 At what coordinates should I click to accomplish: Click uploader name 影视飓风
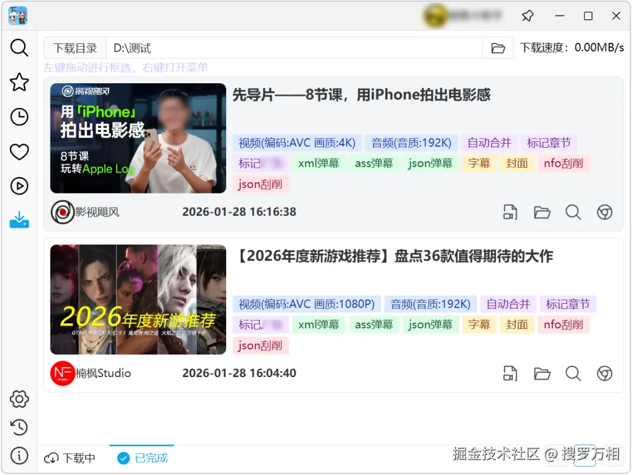97,212
